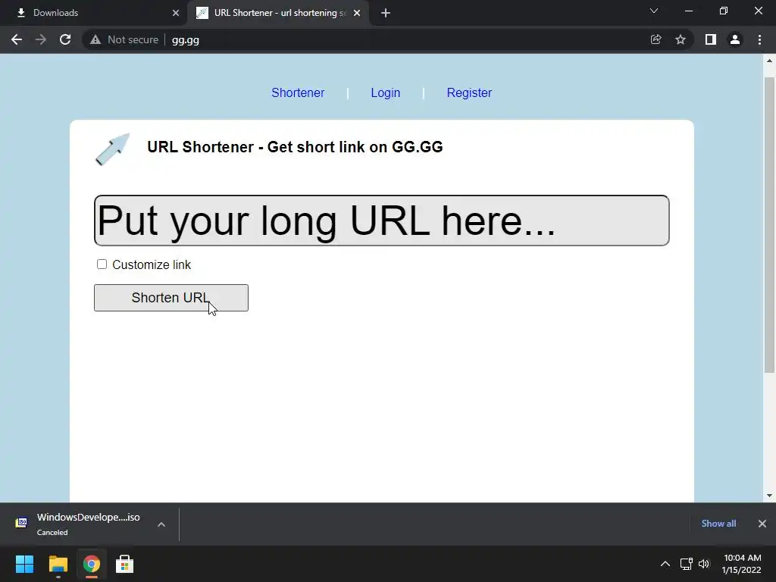Open the clock showing 10:04 AM
Viewport: 776px width, 582px height.
741,564
